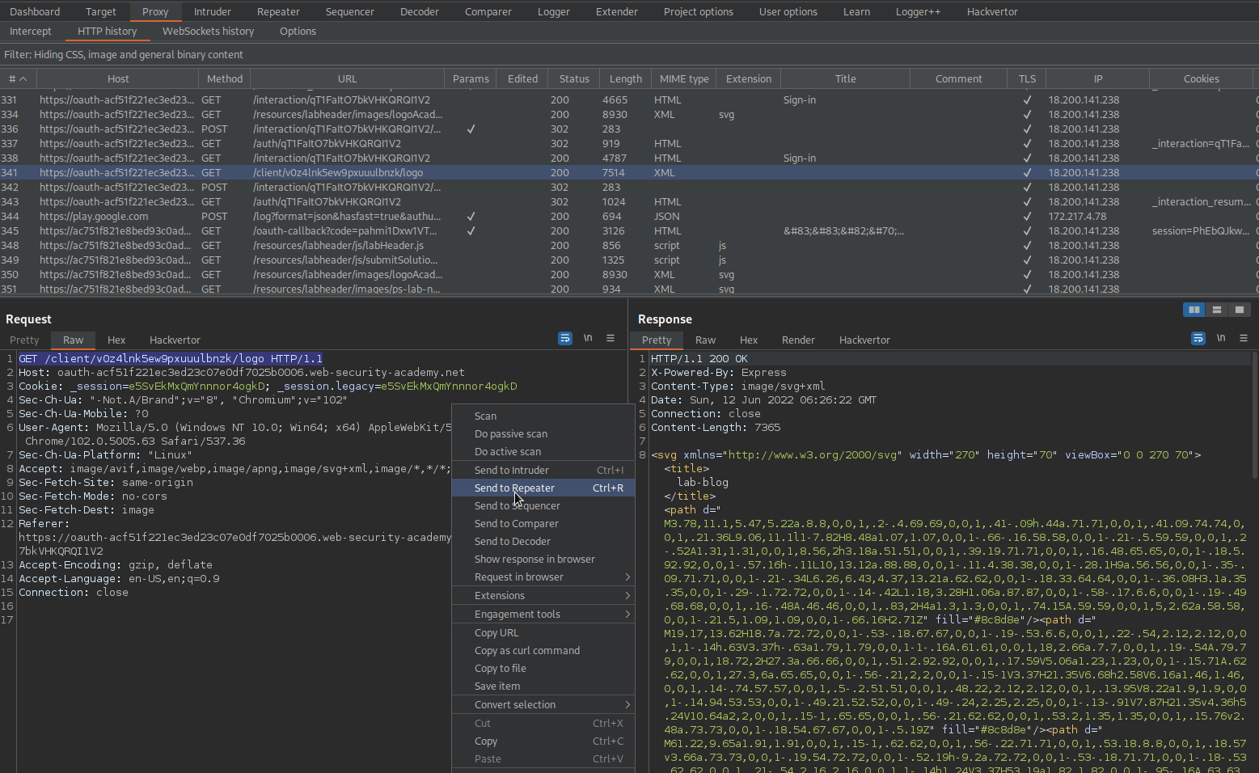Select side-by-side layout view icon

tap(1194, 310)
